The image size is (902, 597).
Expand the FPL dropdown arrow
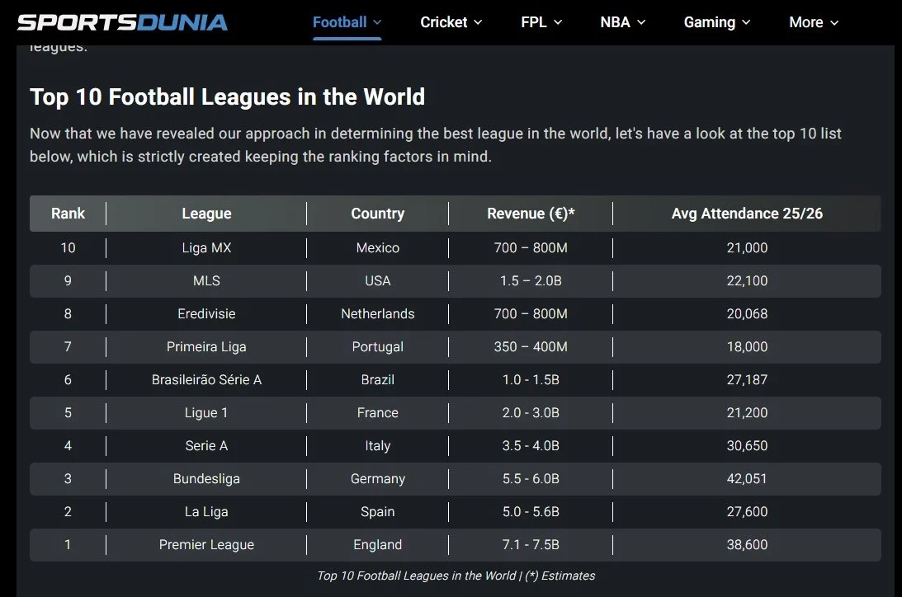pyautogui.click(x=558, y=23)
